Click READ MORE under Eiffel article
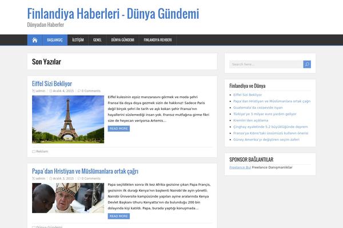This screenshot has height=228, width=343. coord(118,128)
